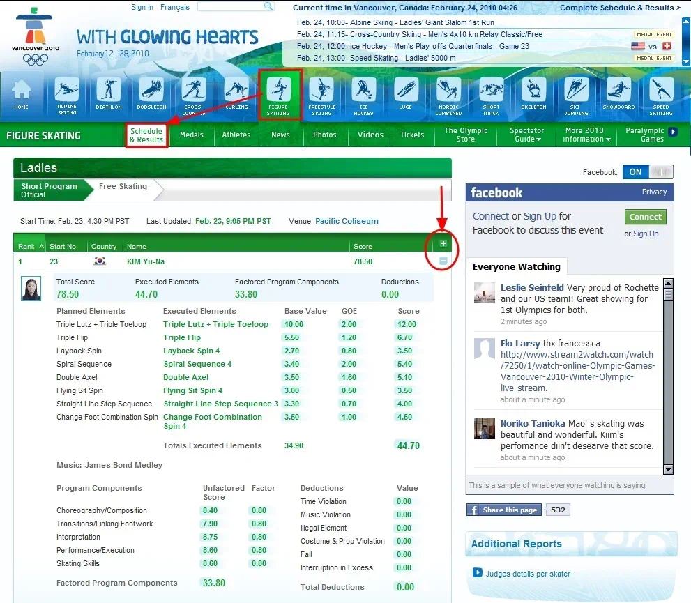
Task: Open the Bobsleigh sport icon
Action: tap(151, 95)
